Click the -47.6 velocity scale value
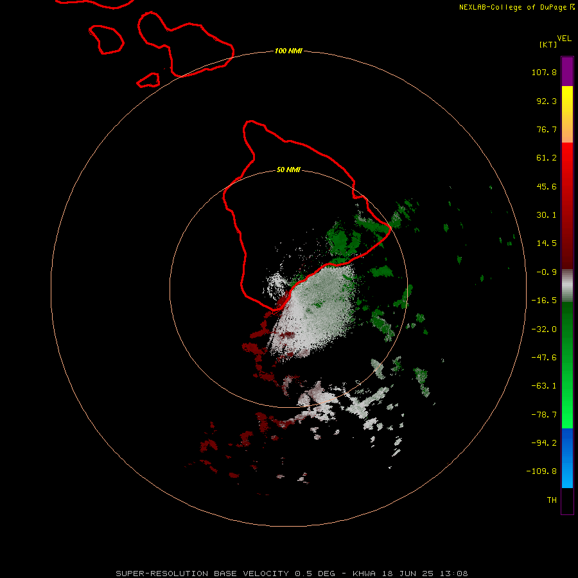 pos(544,358)
